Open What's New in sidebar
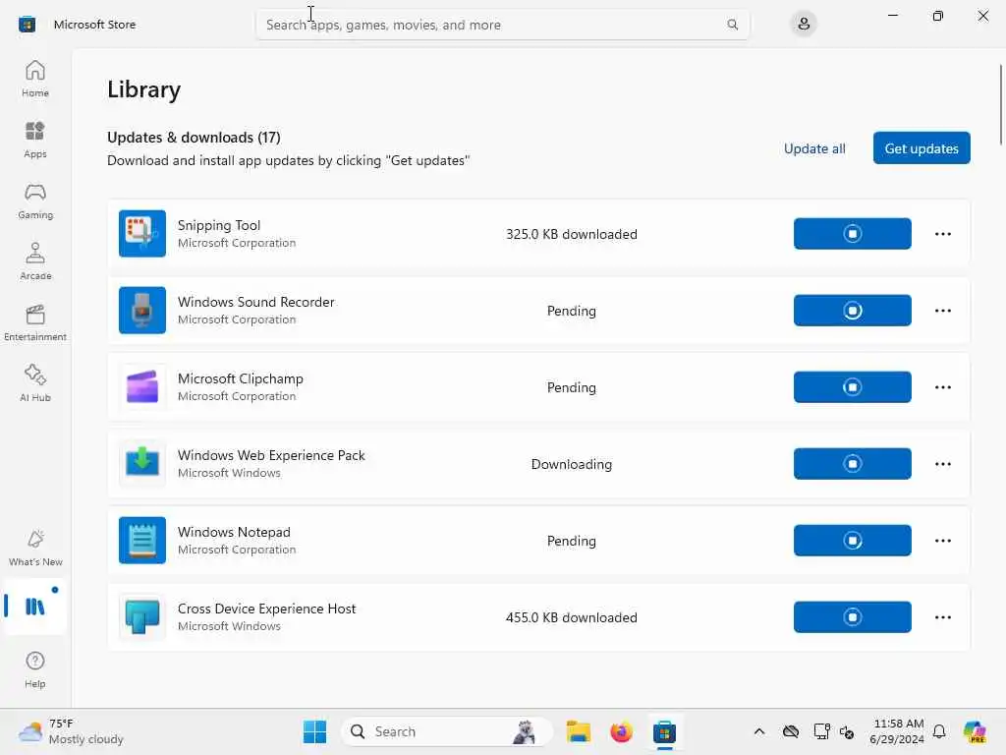Image resolution: width=1006 pixels, height=755 pixels. [35, 549]
